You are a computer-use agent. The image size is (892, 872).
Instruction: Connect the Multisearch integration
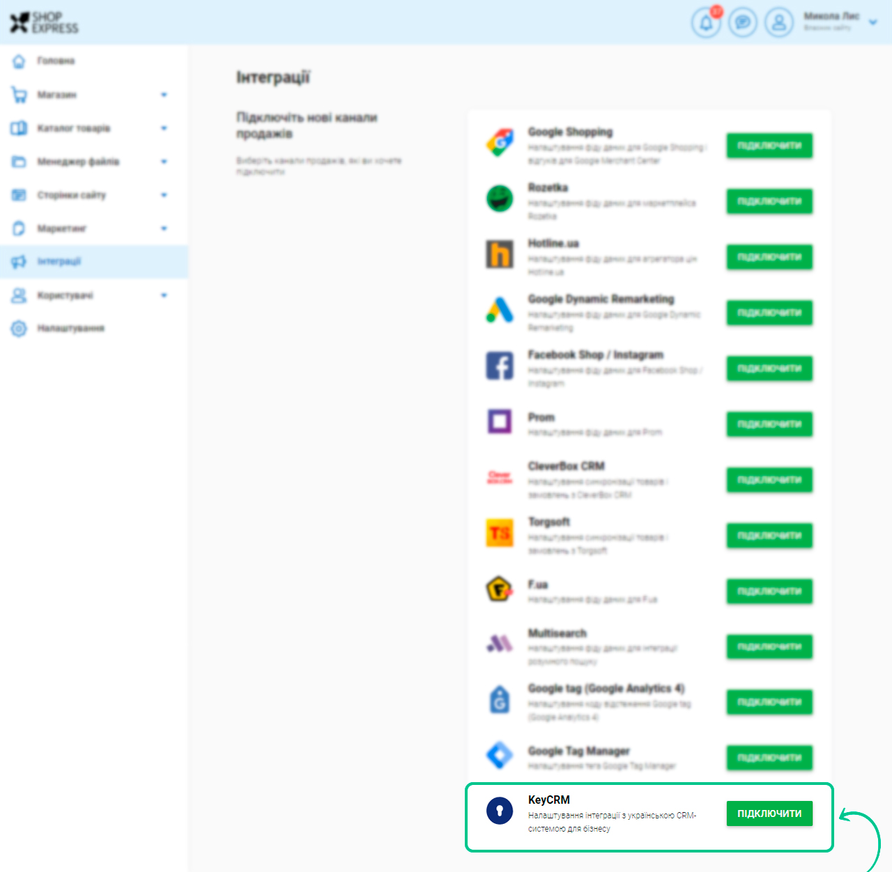point(769,647)
